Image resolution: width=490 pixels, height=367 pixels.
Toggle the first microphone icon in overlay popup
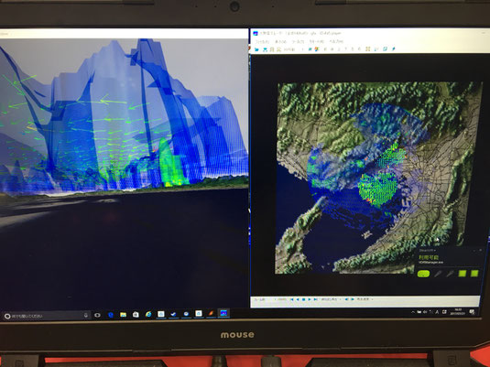[x=438, y=274]
